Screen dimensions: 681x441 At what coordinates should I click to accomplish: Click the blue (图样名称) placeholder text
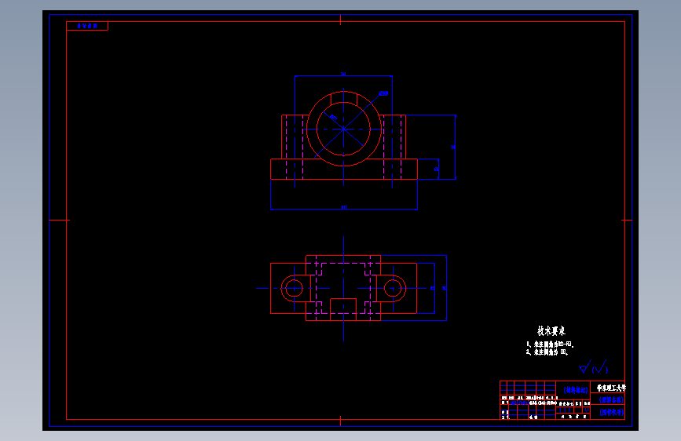pos(612,400)
